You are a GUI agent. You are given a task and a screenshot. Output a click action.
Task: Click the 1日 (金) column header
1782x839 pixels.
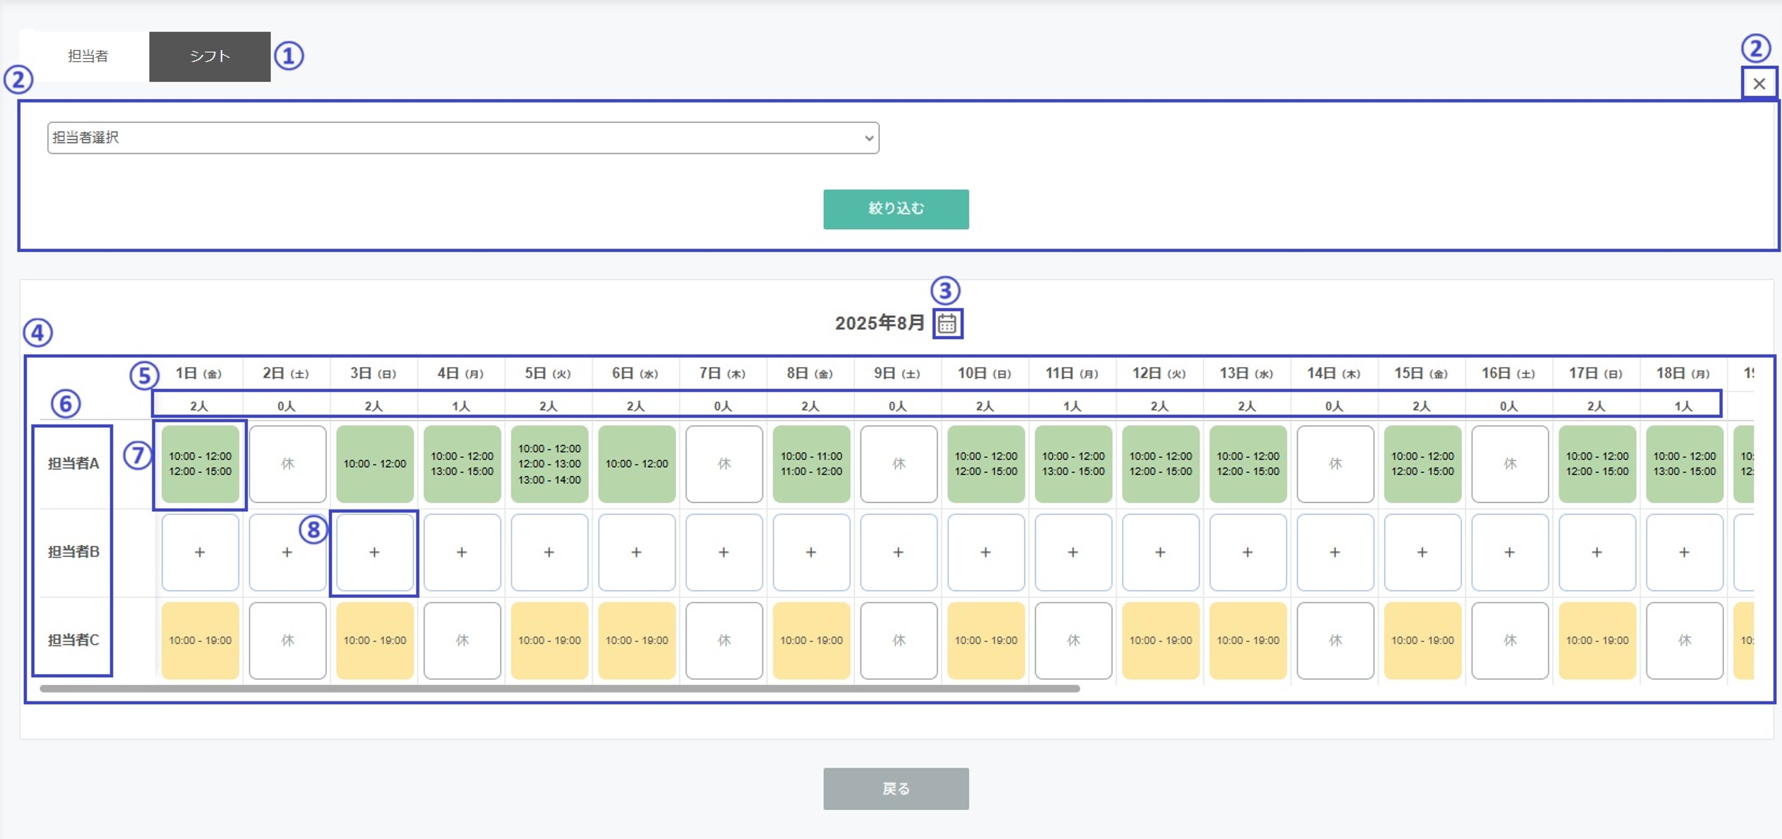coord(198,373)
